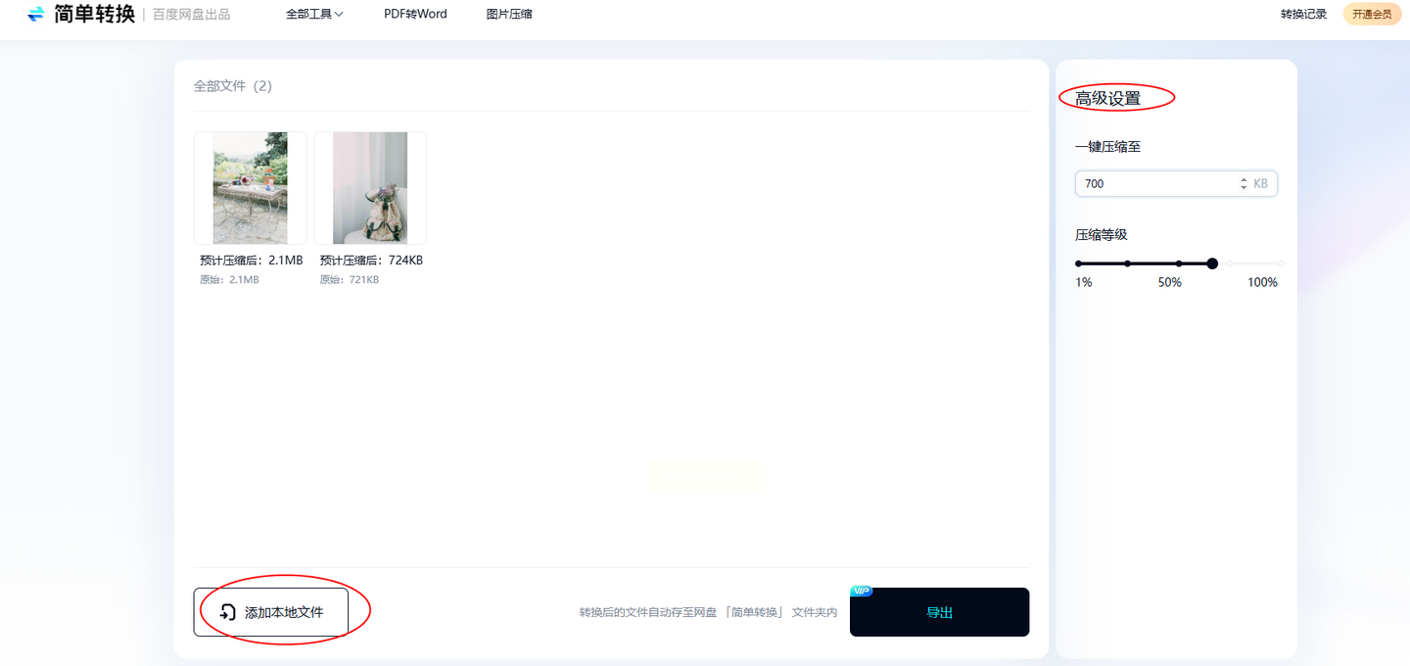Set compression slider to 100% end stop
Screen dimensions: 1410x666
coord(1281,263)
